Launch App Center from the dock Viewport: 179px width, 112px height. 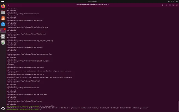click(3, 18)
